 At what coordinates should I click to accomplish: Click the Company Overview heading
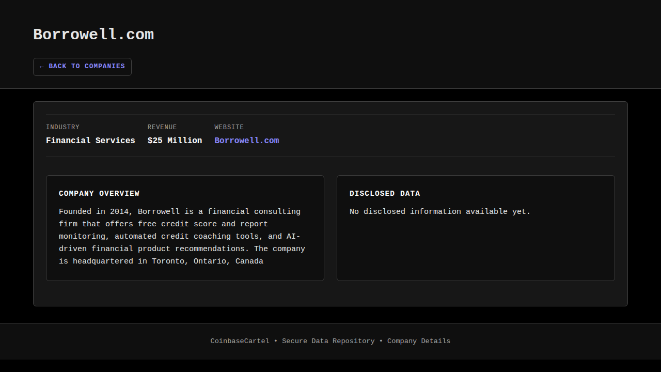(99, 194)
